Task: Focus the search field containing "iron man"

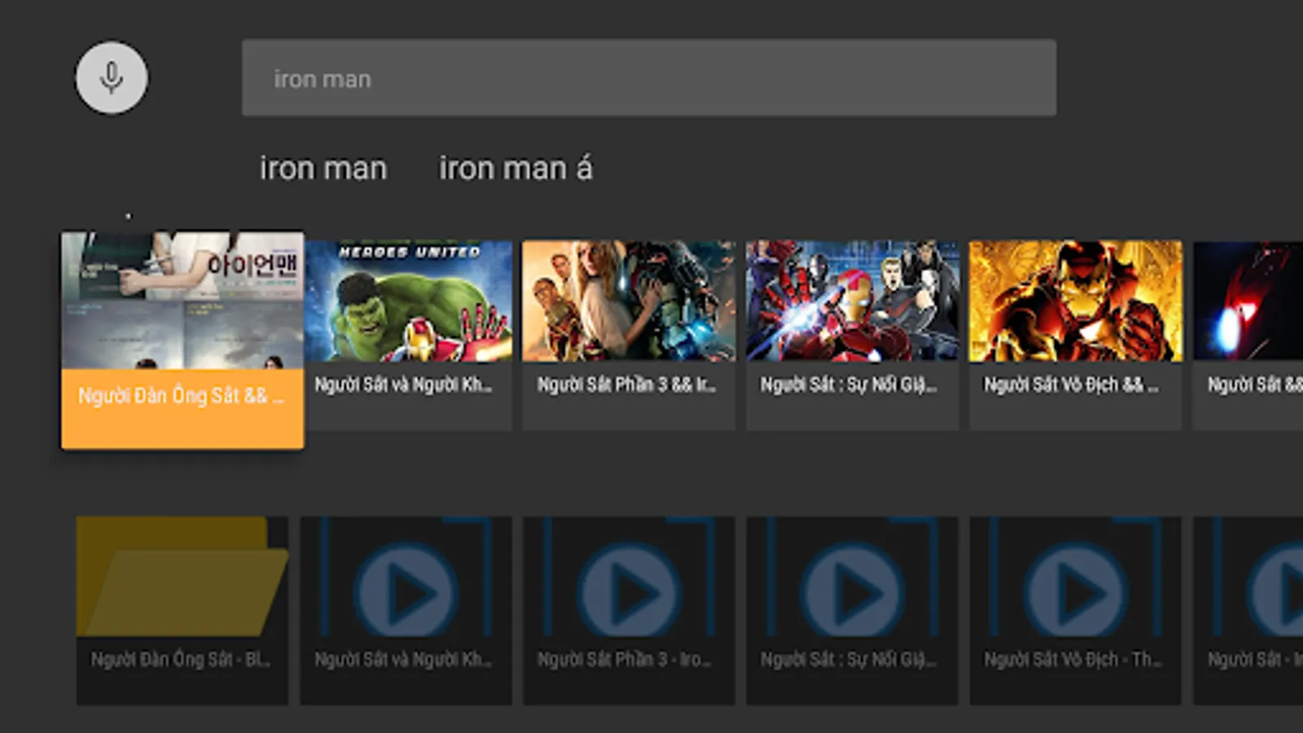Action: coord(649,78)
